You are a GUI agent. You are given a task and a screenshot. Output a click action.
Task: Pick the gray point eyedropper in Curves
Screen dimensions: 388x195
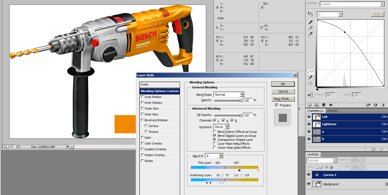(311, 28)
